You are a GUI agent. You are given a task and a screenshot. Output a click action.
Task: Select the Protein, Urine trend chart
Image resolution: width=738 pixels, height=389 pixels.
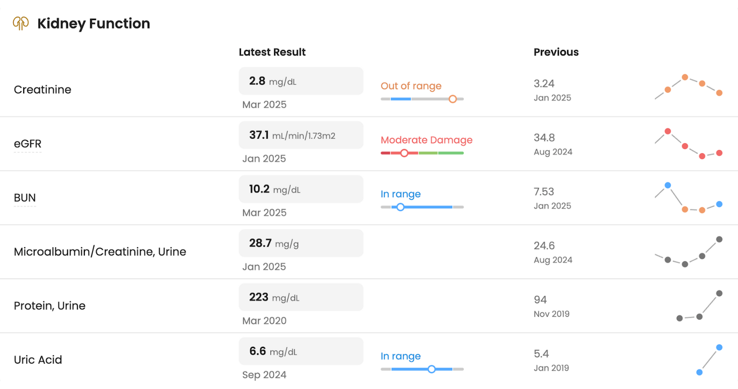tap(698, 305)
